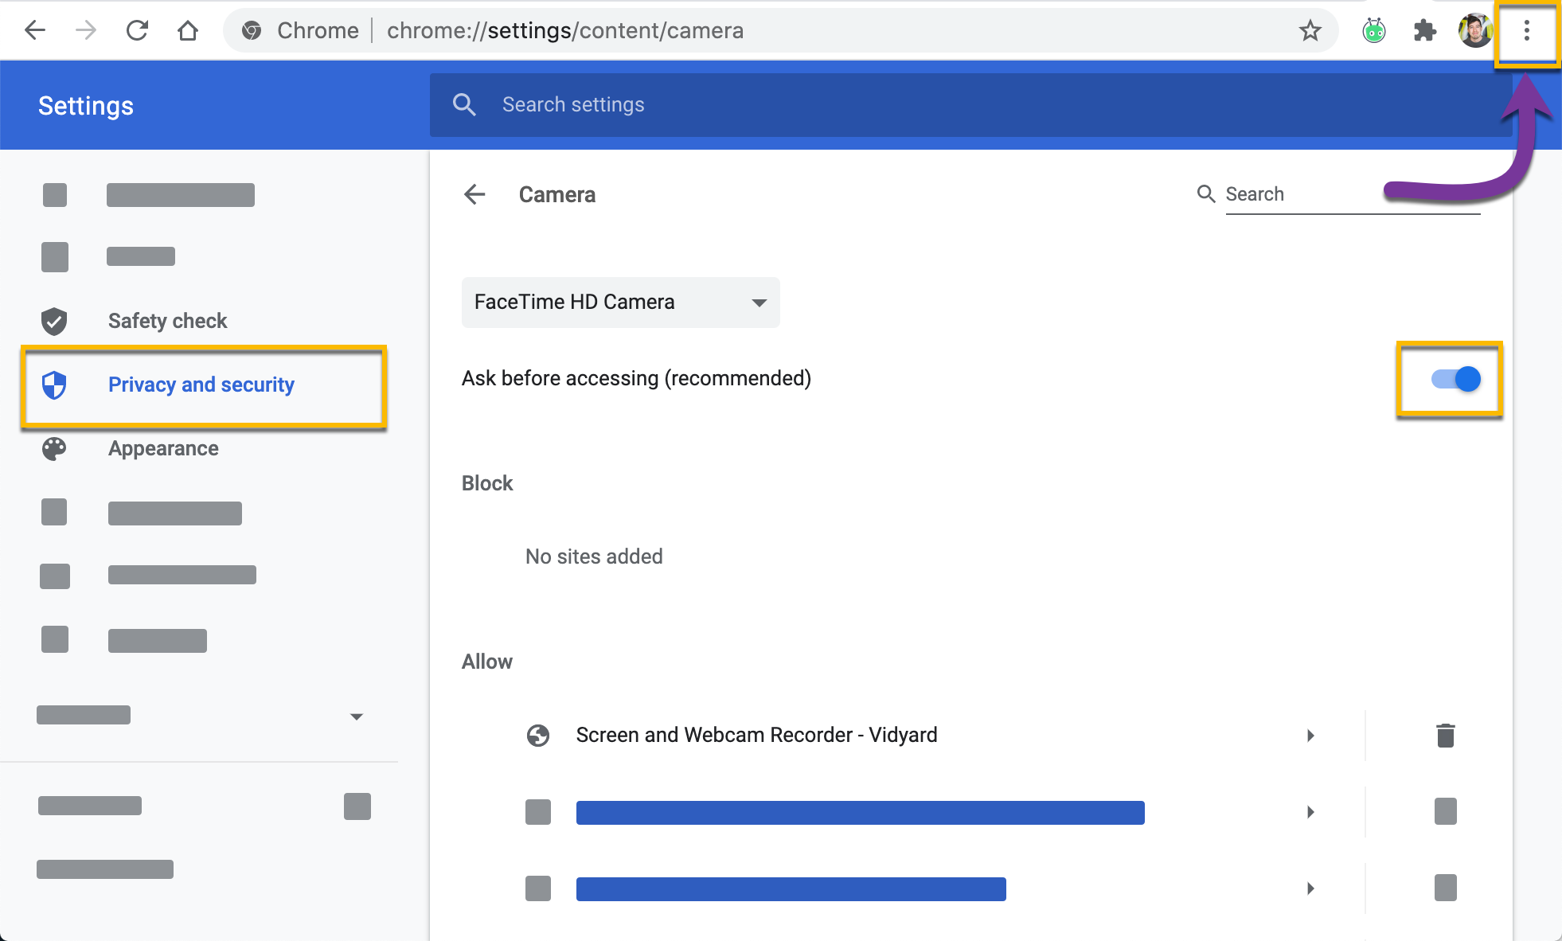Click the Chrome menu (three dots) icon
Image resolution: width=1562 pixels, height=941 pixels.
click(1528, 30)
